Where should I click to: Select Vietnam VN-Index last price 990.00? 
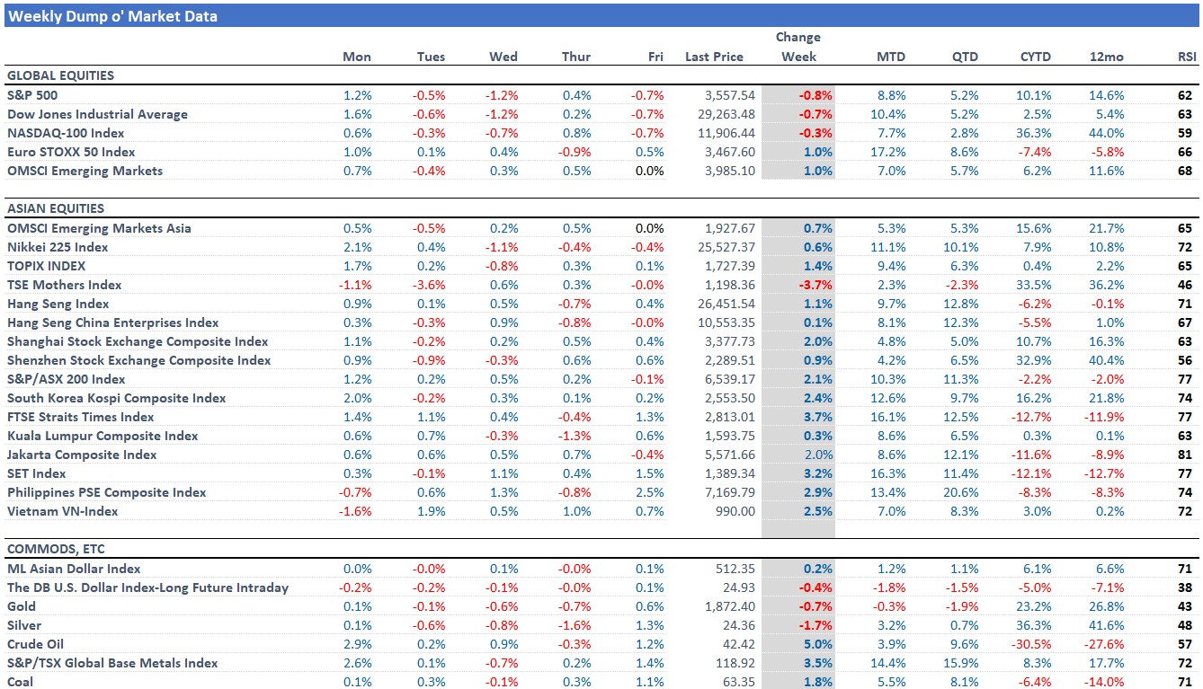(x=736, y=511)
